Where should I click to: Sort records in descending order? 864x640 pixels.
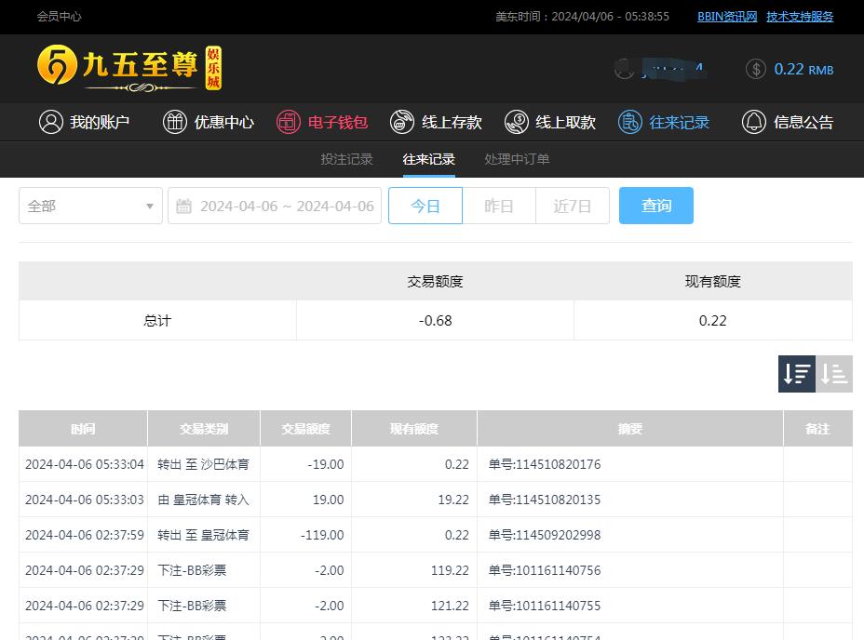(797, 374)
